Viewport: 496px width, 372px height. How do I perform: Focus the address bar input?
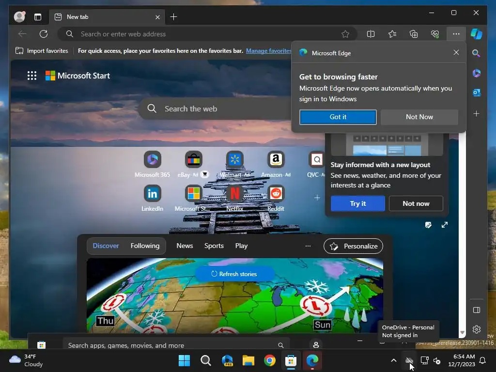207,34
